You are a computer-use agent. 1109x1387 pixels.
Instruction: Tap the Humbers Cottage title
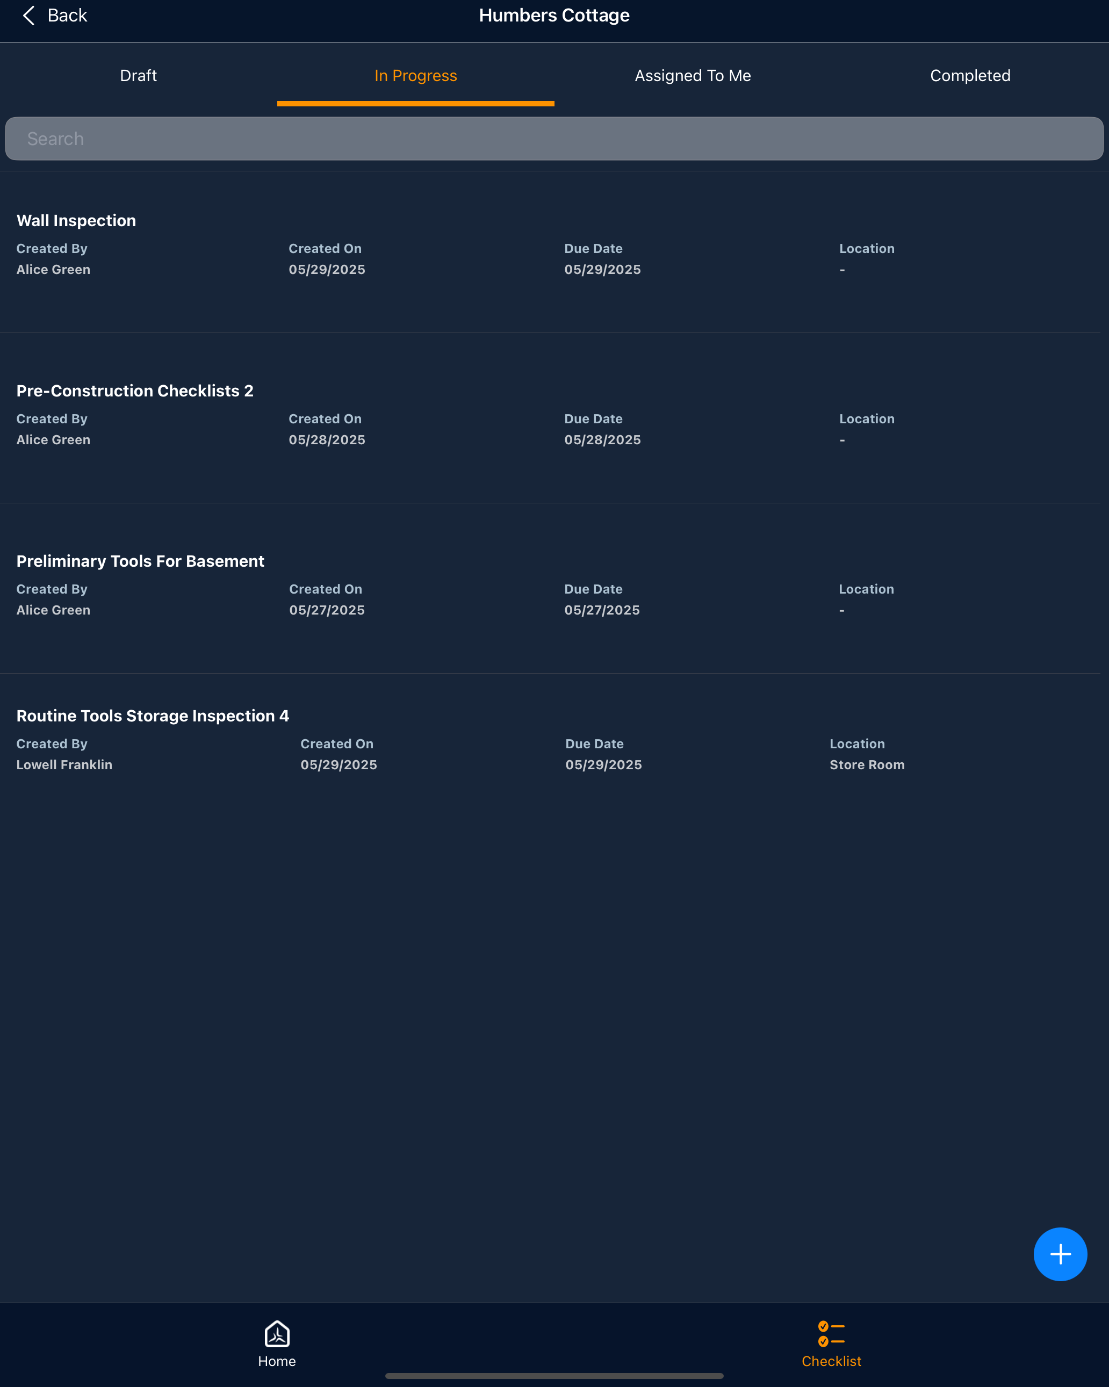pyautogui.click(x=554, y=16)
